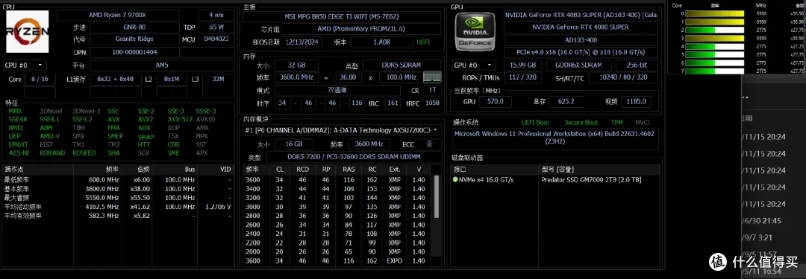The width and height of the screenshot is (806, 279).
Task: Click the 65 W TDP value
Action: click(216, 28)
